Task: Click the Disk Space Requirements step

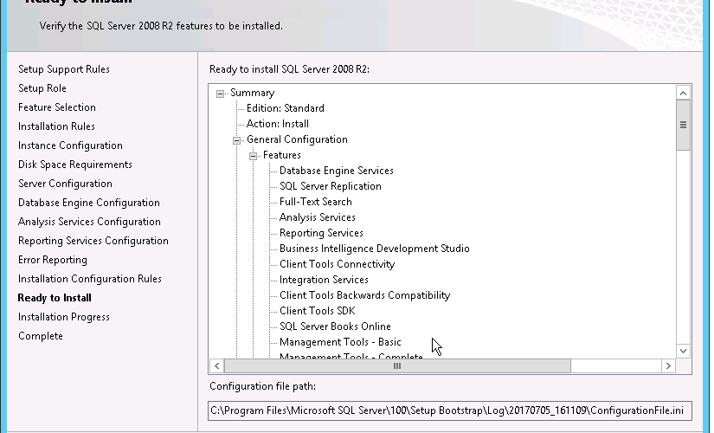Action: 75,165
